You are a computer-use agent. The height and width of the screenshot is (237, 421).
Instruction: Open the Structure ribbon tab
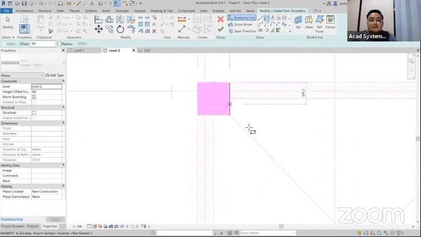tap(45, 11)
